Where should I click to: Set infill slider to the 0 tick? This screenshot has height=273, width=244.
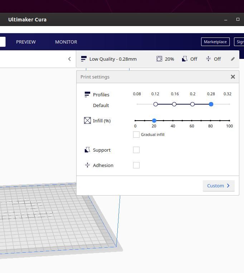(x=135, y=121)
